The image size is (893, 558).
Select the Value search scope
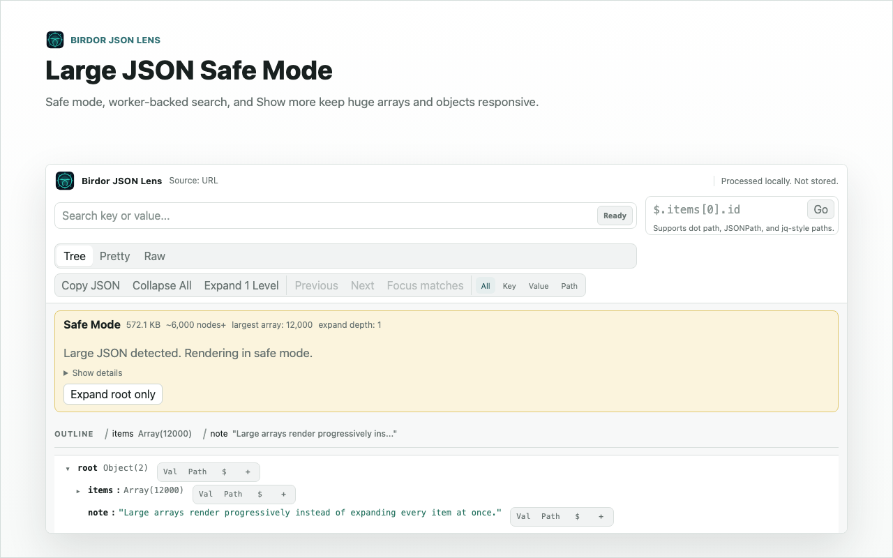tap(539, 286)
